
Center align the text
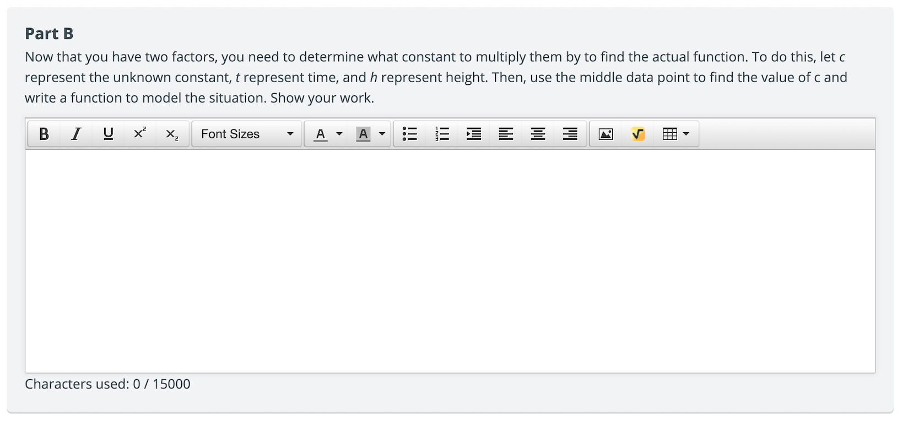pyautogui.click(x=538, y=134)
